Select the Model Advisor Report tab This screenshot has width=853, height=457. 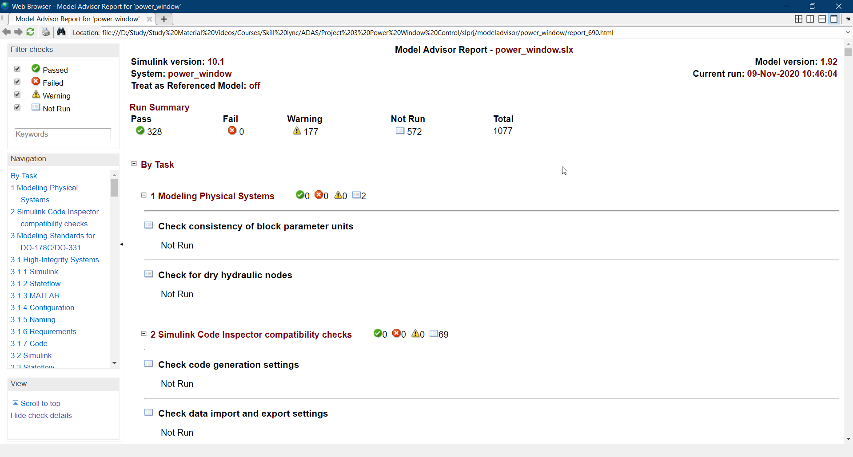pos(77,19)
